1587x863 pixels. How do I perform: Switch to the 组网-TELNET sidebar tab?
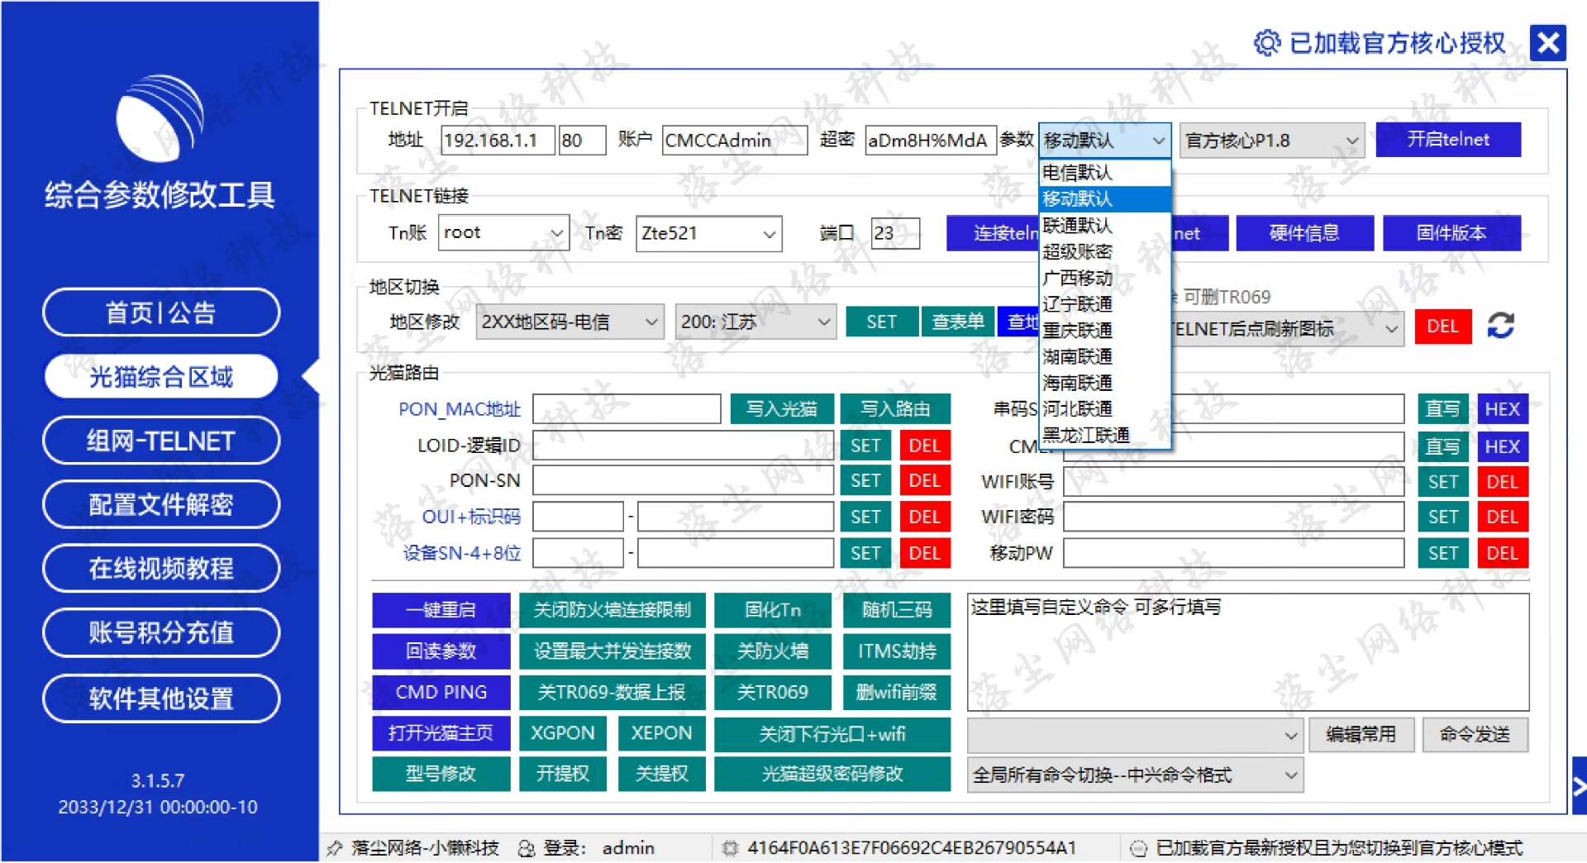click(x=161, y=441)
